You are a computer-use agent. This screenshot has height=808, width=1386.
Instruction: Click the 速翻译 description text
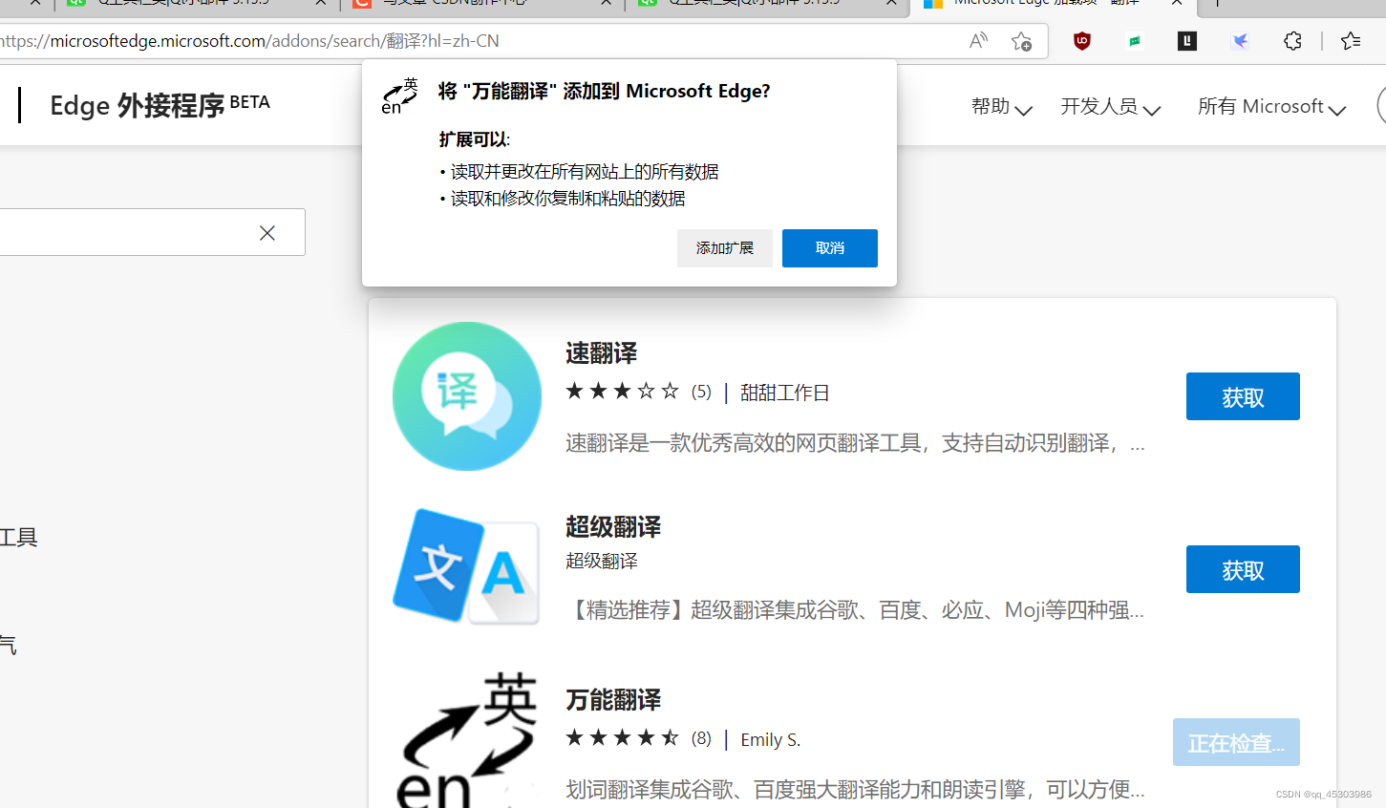pyautogui.click(x=855, y=443)
